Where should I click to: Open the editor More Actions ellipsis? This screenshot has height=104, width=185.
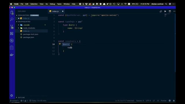click(x=174, y=11)
